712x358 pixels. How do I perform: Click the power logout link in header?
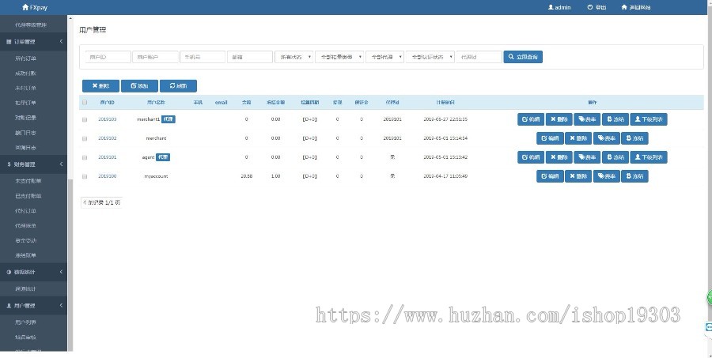(x=596, y=7)
